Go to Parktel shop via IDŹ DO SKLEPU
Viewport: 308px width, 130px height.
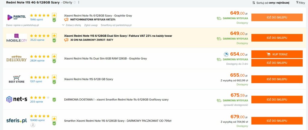tap(277, 17)
